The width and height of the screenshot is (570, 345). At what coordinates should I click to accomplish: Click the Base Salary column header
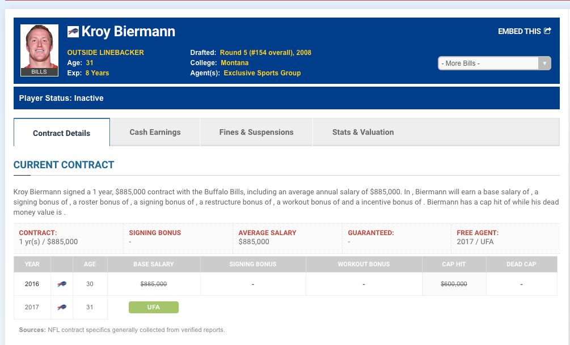[x=154, y=264]
